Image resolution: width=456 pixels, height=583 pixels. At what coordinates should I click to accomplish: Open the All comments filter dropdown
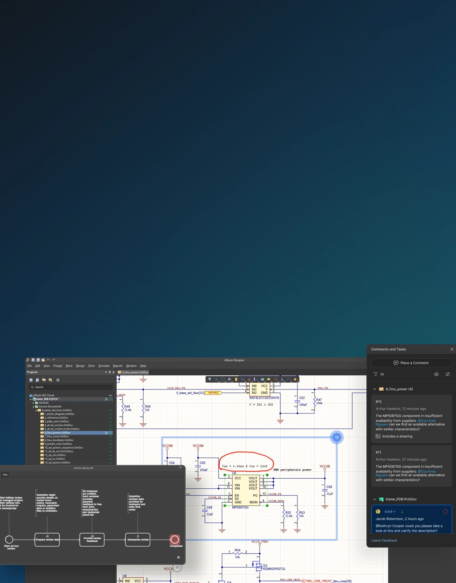click(379, 374)
